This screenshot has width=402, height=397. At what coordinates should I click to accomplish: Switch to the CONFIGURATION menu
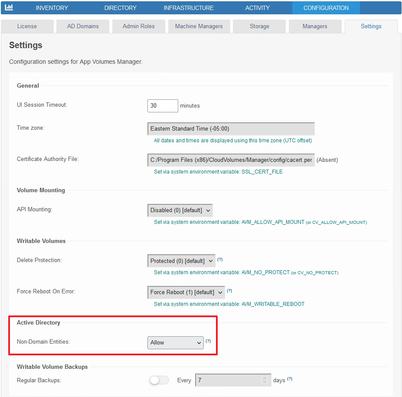(326, 7)
